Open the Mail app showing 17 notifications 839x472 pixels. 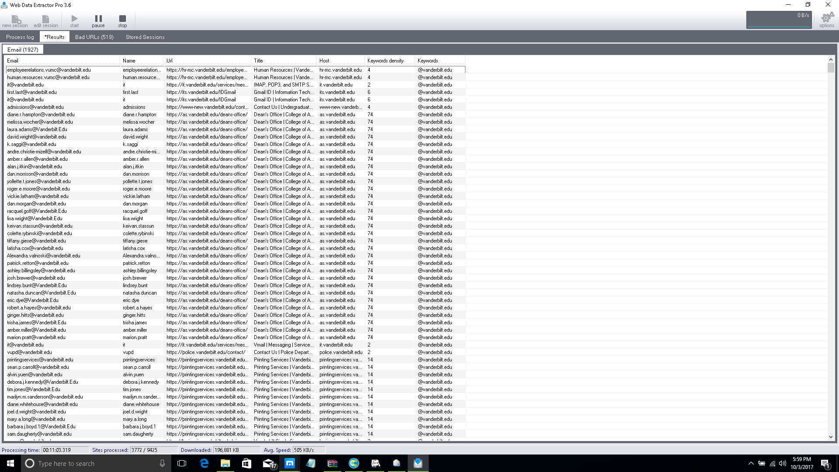pos(268,463)
